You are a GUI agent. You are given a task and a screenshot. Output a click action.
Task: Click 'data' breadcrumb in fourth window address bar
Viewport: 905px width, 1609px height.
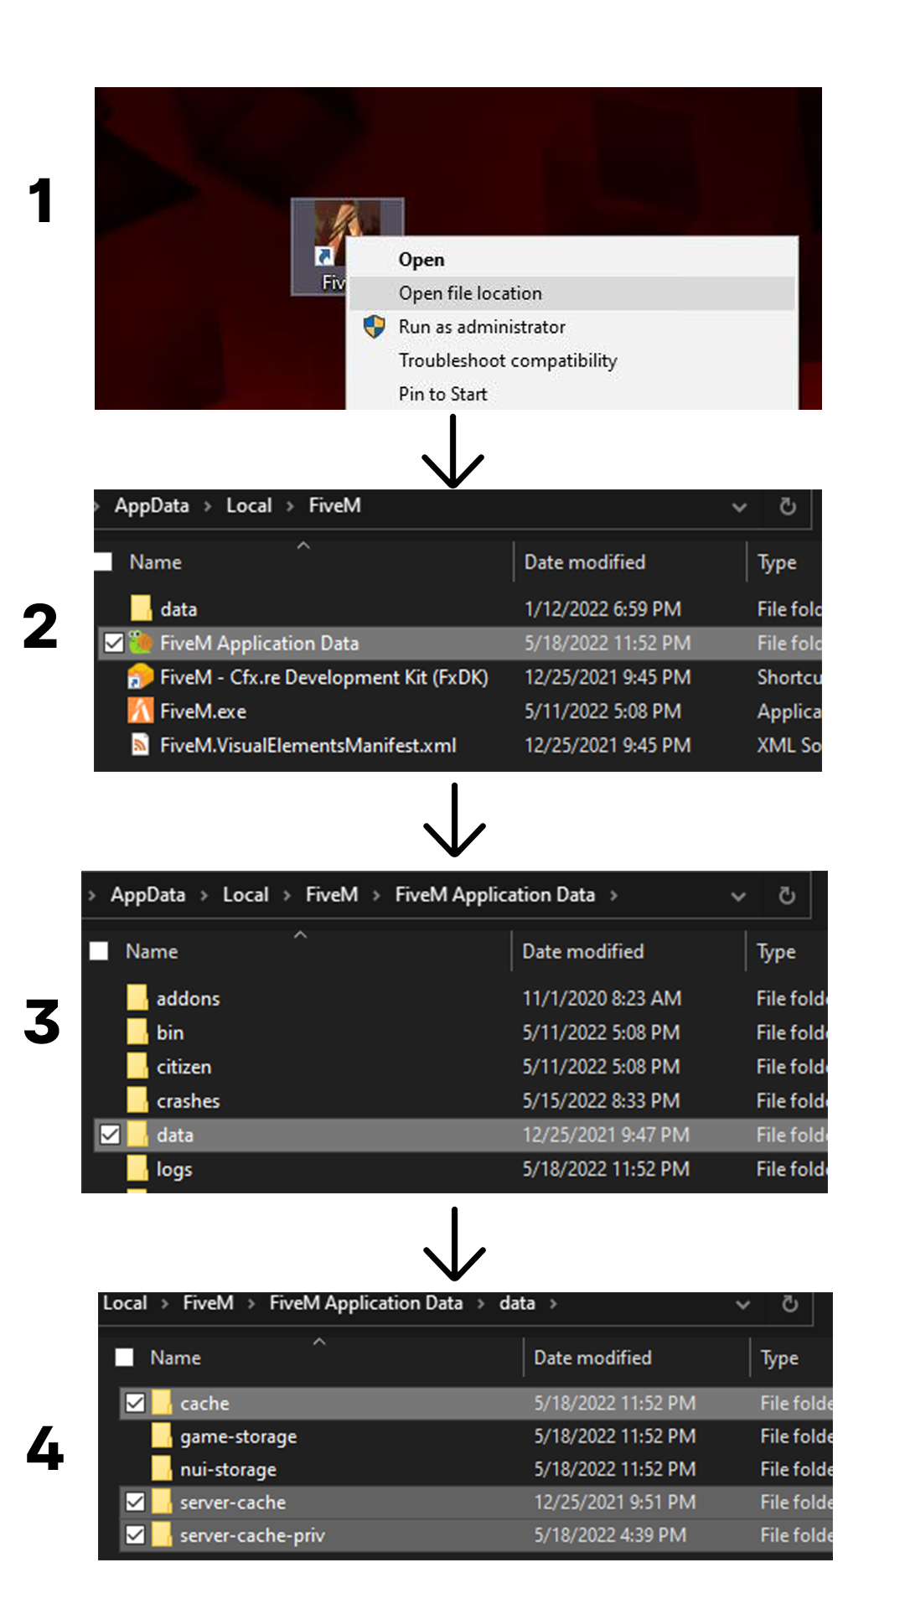pos(517,1303)
